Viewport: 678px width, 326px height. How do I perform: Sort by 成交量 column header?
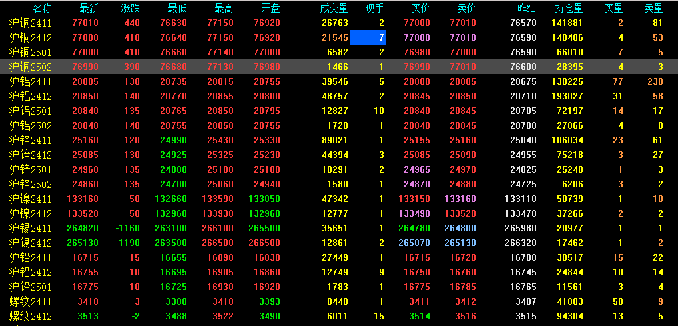[x=334, y=8]
